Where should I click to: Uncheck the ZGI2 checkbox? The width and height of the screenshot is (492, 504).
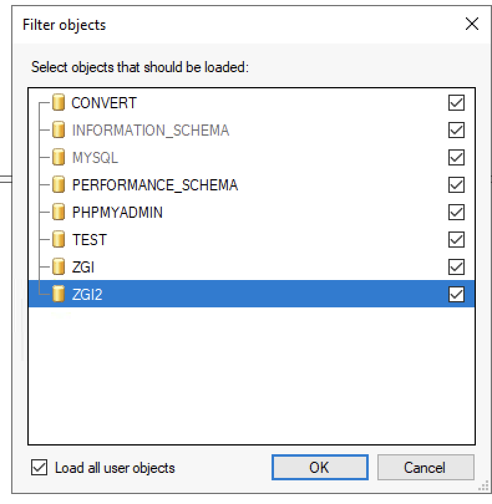point(457,294)
